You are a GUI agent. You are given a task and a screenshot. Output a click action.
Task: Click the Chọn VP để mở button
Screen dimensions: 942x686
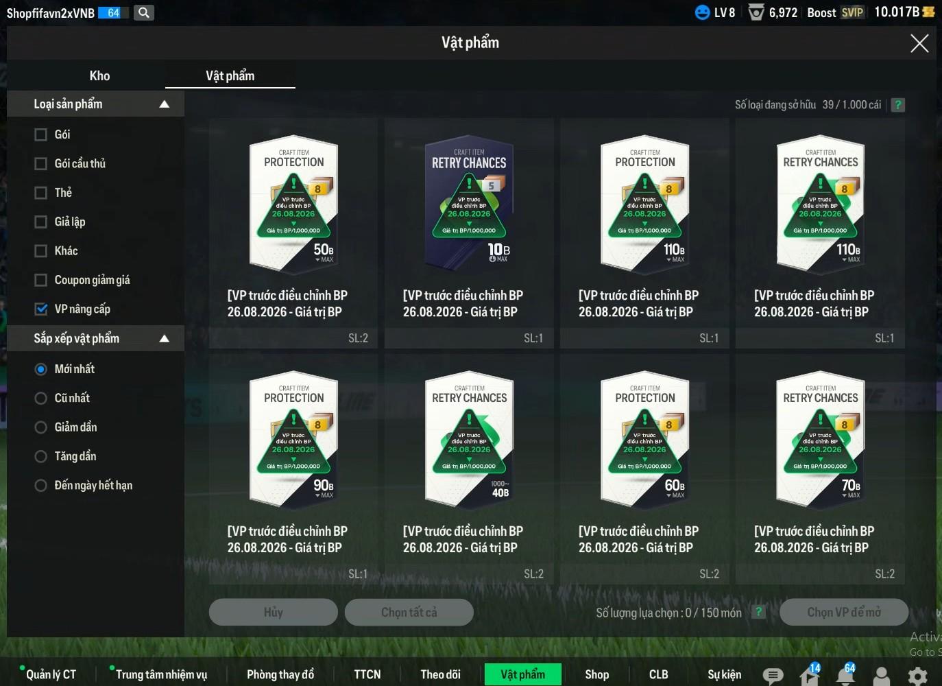pyautogui.click(x=844, y=612)
